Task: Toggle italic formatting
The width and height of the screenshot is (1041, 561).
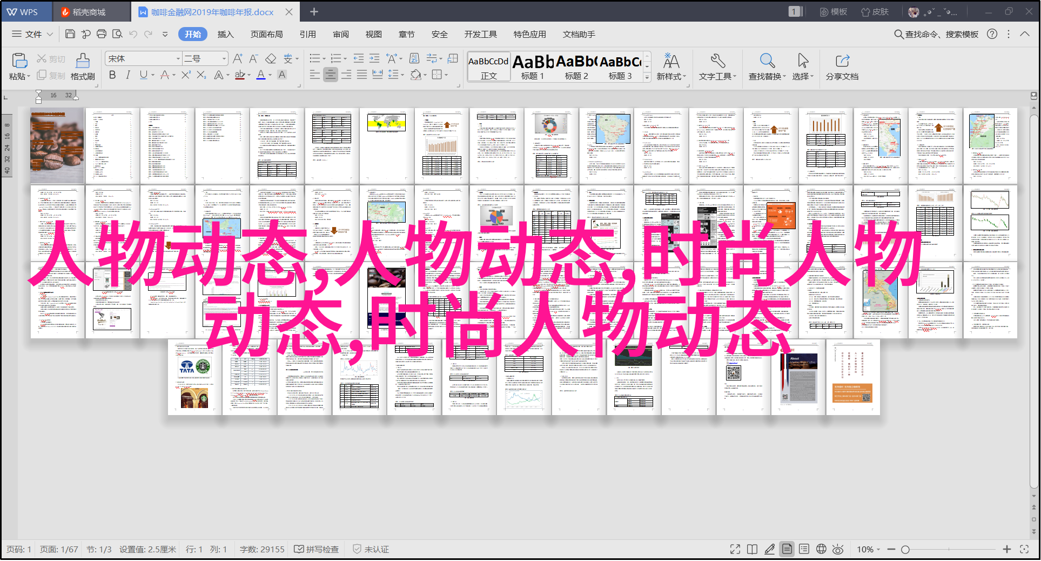Action: click(128, 75)
